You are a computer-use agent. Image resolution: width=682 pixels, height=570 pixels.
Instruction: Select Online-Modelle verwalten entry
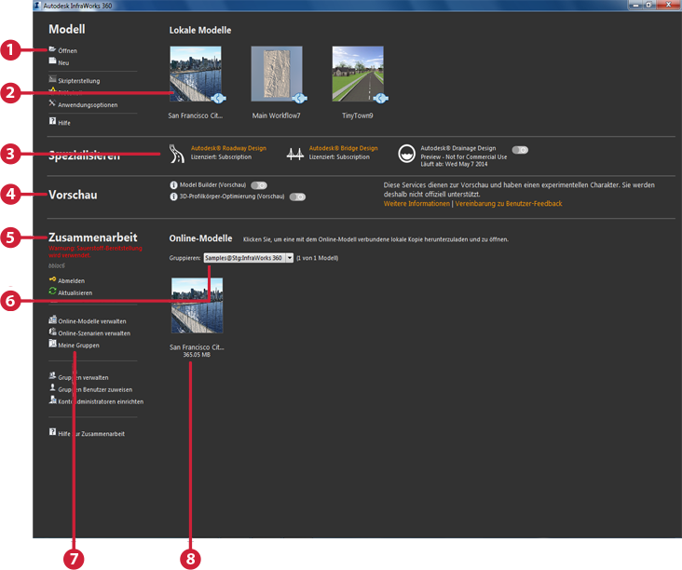click(92, 321)
